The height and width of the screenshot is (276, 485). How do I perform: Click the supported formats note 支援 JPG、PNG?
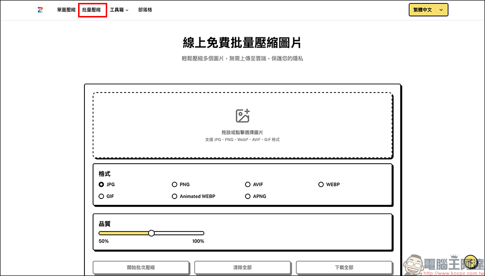242,140
